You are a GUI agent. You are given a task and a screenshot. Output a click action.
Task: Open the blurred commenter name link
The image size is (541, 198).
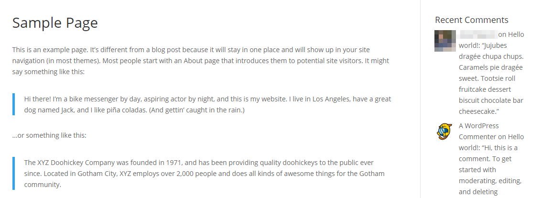point(477,35)
